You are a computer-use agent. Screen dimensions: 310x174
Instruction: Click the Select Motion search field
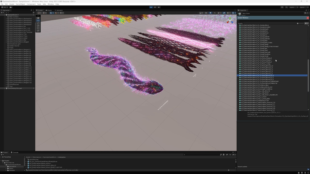tap(271, 21)
